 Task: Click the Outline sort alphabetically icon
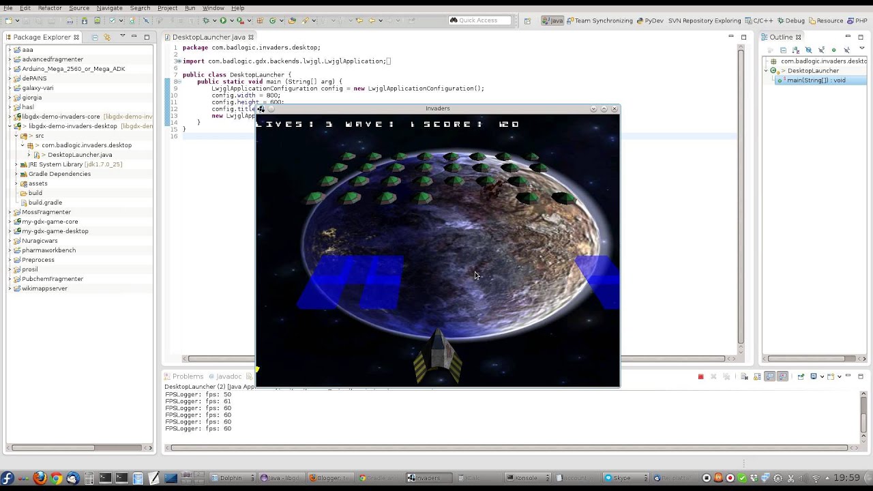[x=796, y=50]
